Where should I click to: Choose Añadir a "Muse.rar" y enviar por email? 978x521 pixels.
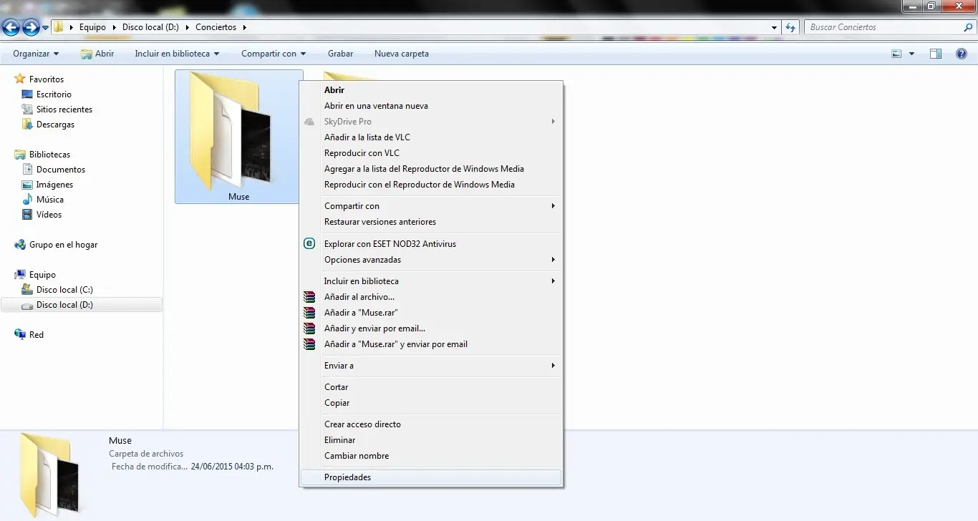click(x=430, y=344)
